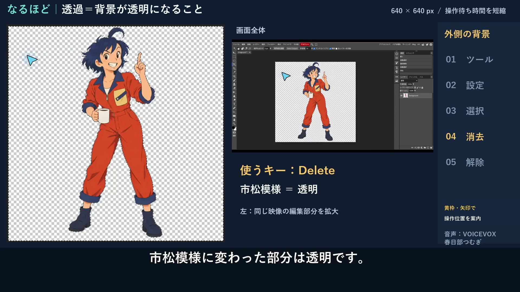Open the 塗りつぶし fill arrow
The height and width of the screenshot is (292, 520).
415,91
